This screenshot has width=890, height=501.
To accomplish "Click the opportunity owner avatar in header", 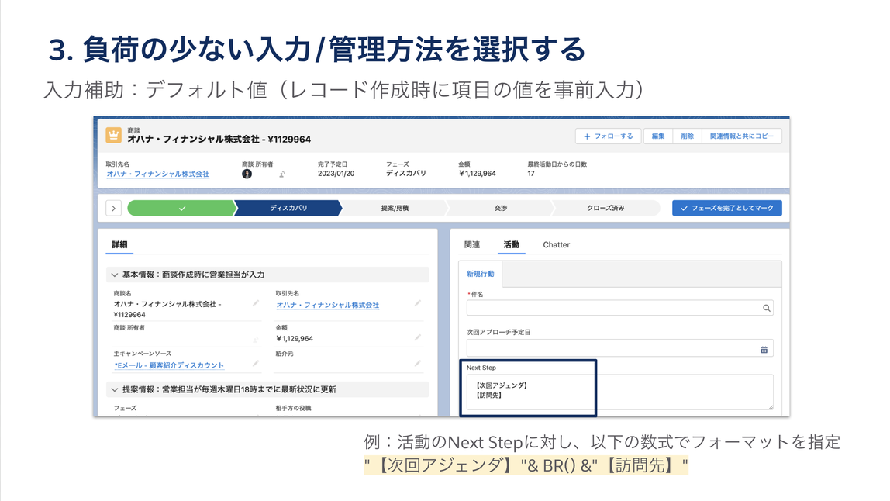I will [x=247, y=174].
